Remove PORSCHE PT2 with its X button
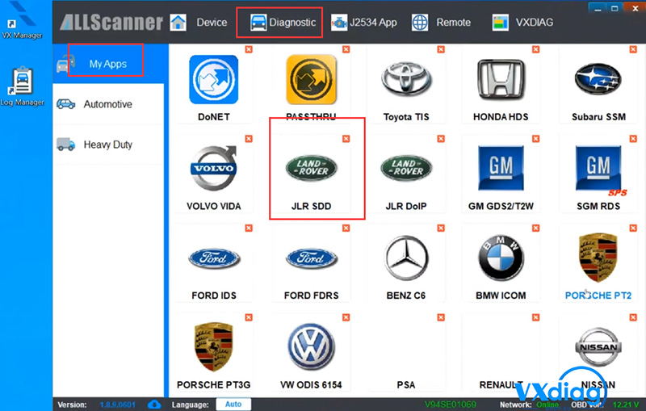Viewport: 646px width, 411px height. tap(633, 229)
